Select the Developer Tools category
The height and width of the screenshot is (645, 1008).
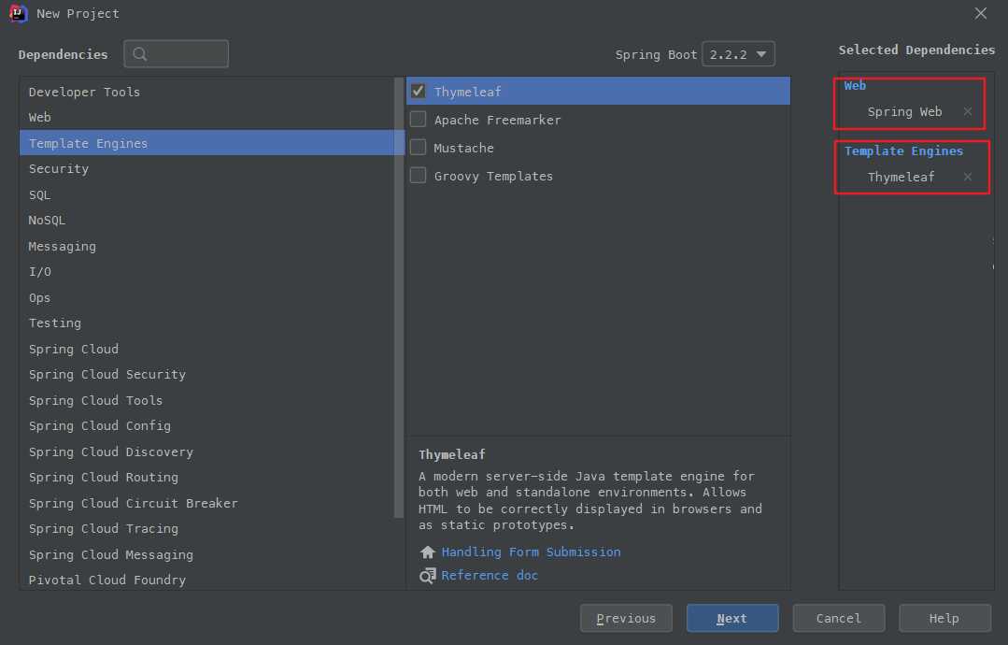click(x=207, y=92)
